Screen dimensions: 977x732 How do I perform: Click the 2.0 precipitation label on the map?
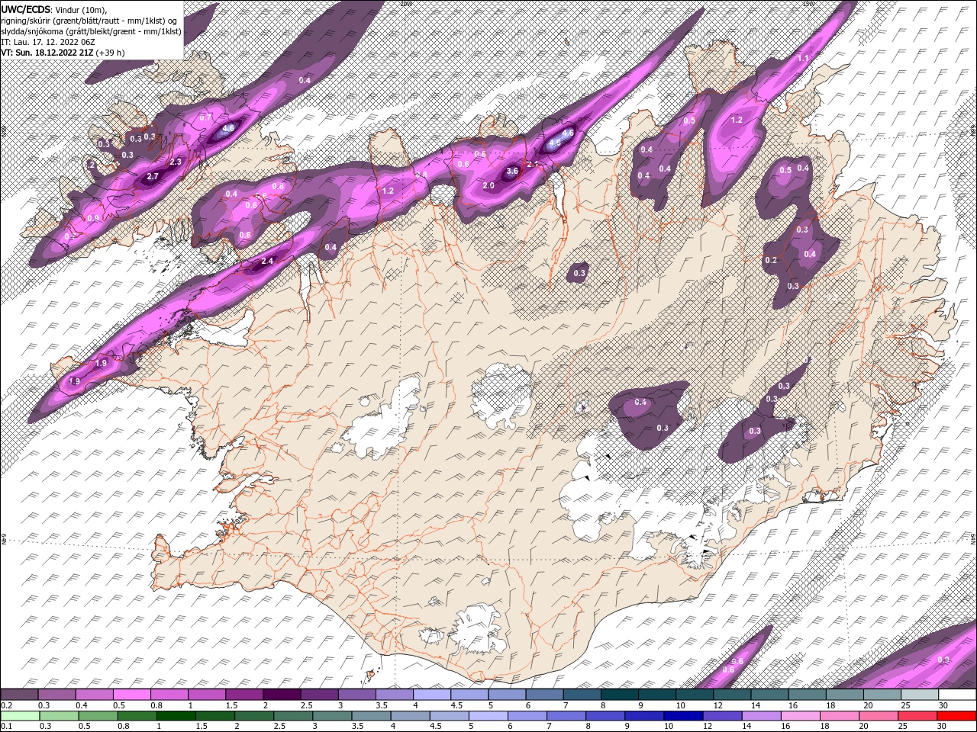[x=488, y=185]
